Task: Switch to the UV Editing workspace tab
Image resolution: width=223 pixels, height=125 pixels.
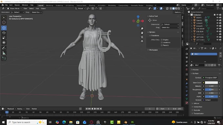Action: (x=70, y=5)
